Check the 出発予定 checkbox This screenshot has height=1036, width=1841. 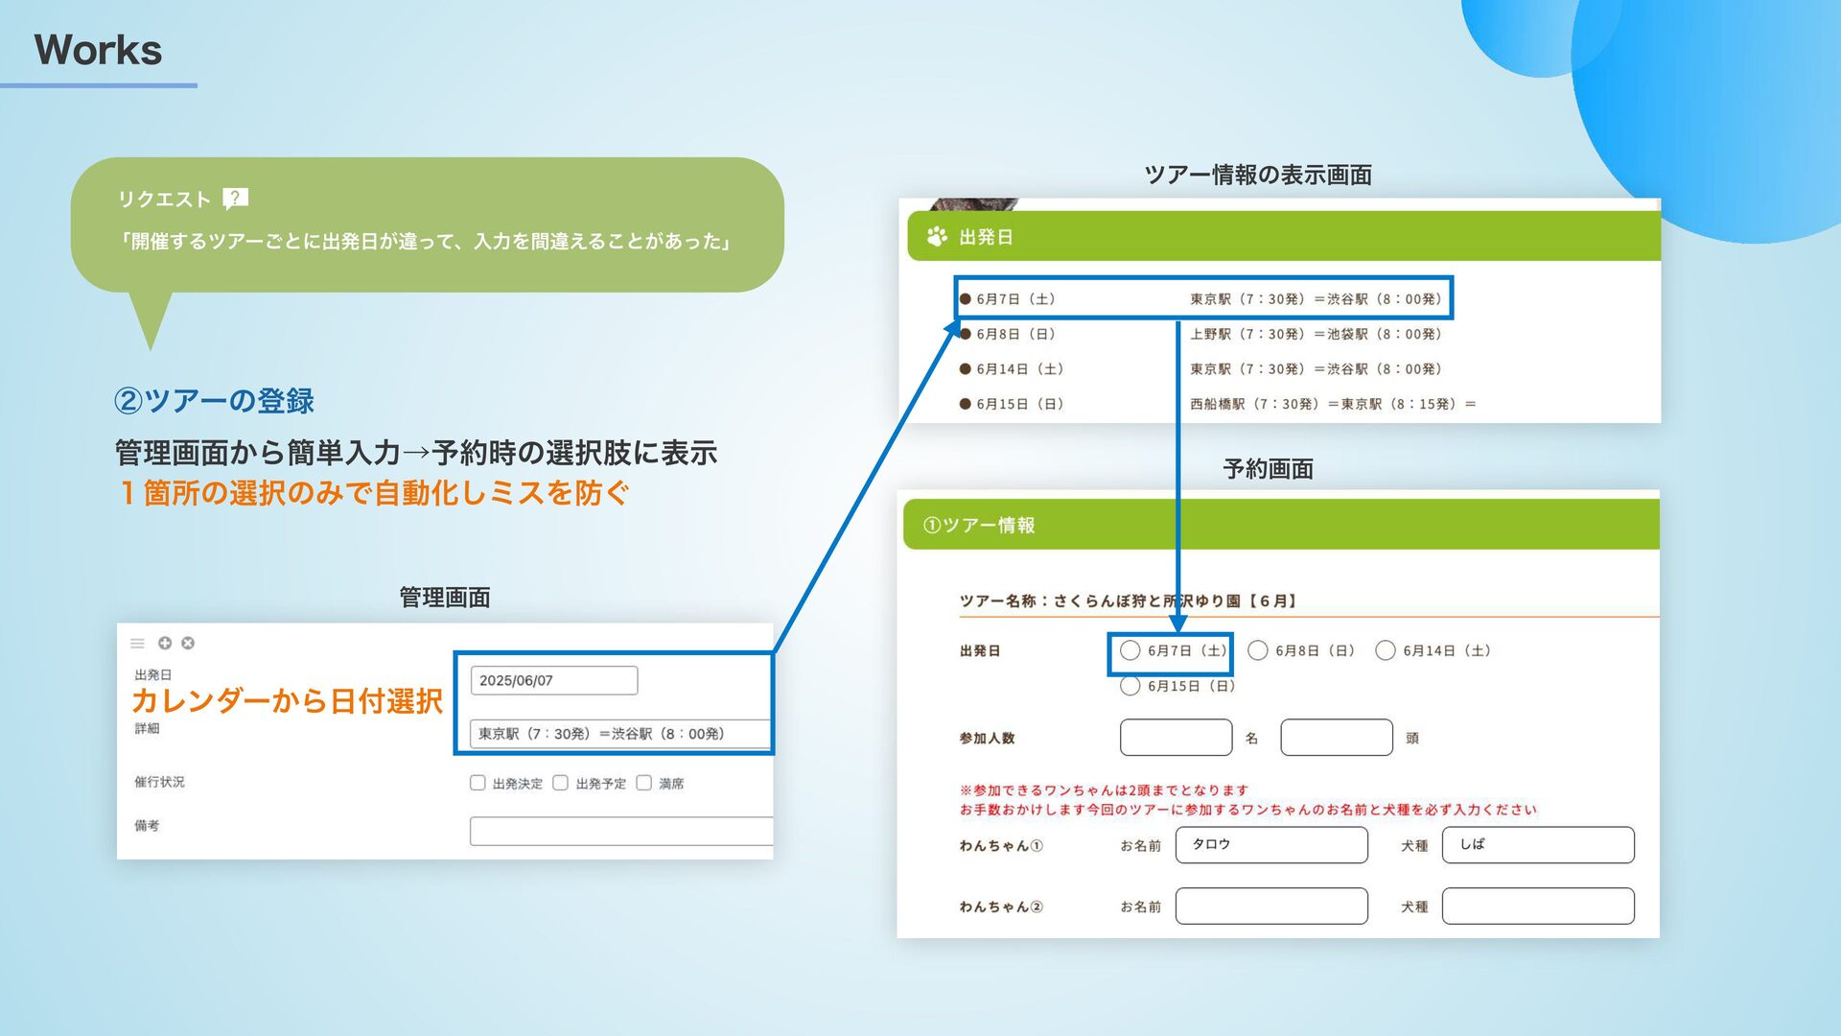click(561, 783)
